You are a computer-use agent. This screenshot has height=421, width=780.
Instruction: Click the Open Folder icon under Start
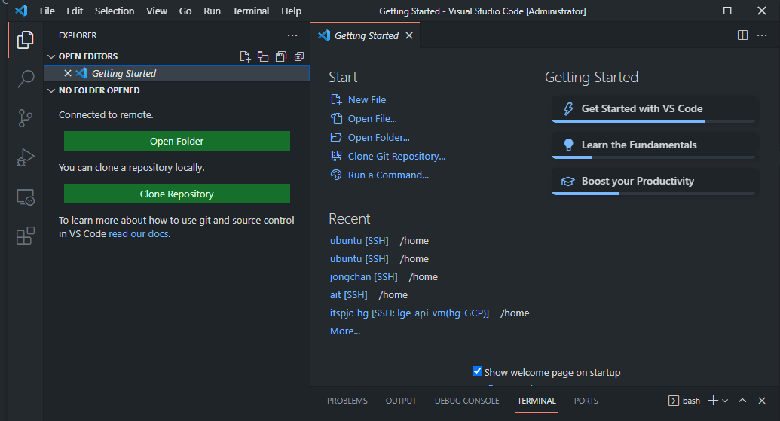click(x=336, y=137)
